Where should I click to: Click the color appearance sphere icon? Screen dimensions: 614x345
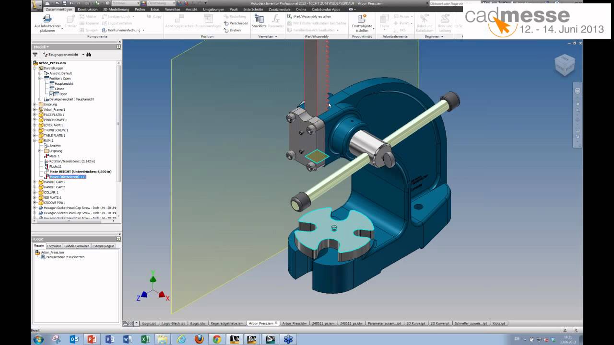pyautogui.click(x=143, y=3)
